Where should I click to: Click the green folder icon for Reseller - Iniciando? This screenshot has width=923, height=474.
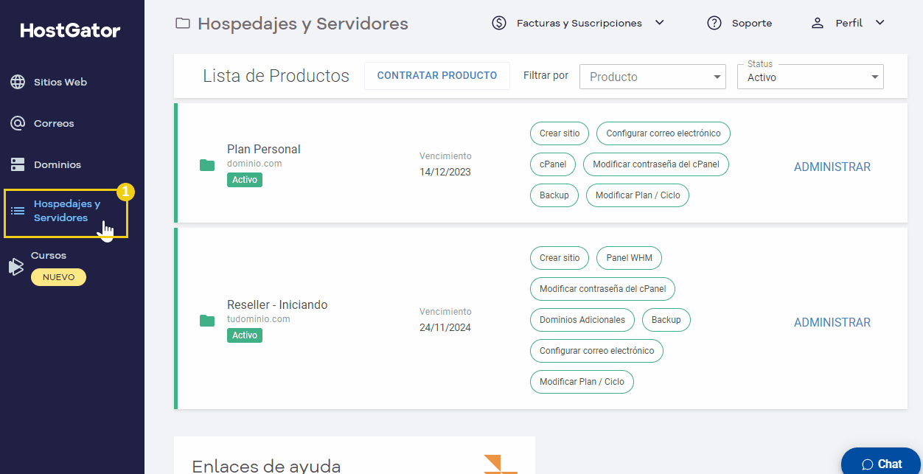tap(207, 321)
